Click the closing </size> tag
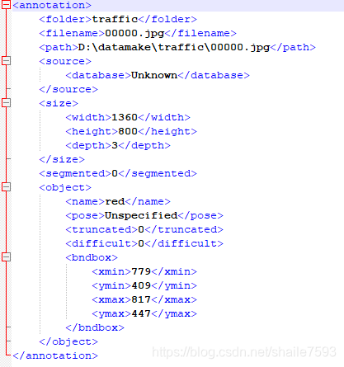Screen dimensions: 344x367 pos(62,159)
